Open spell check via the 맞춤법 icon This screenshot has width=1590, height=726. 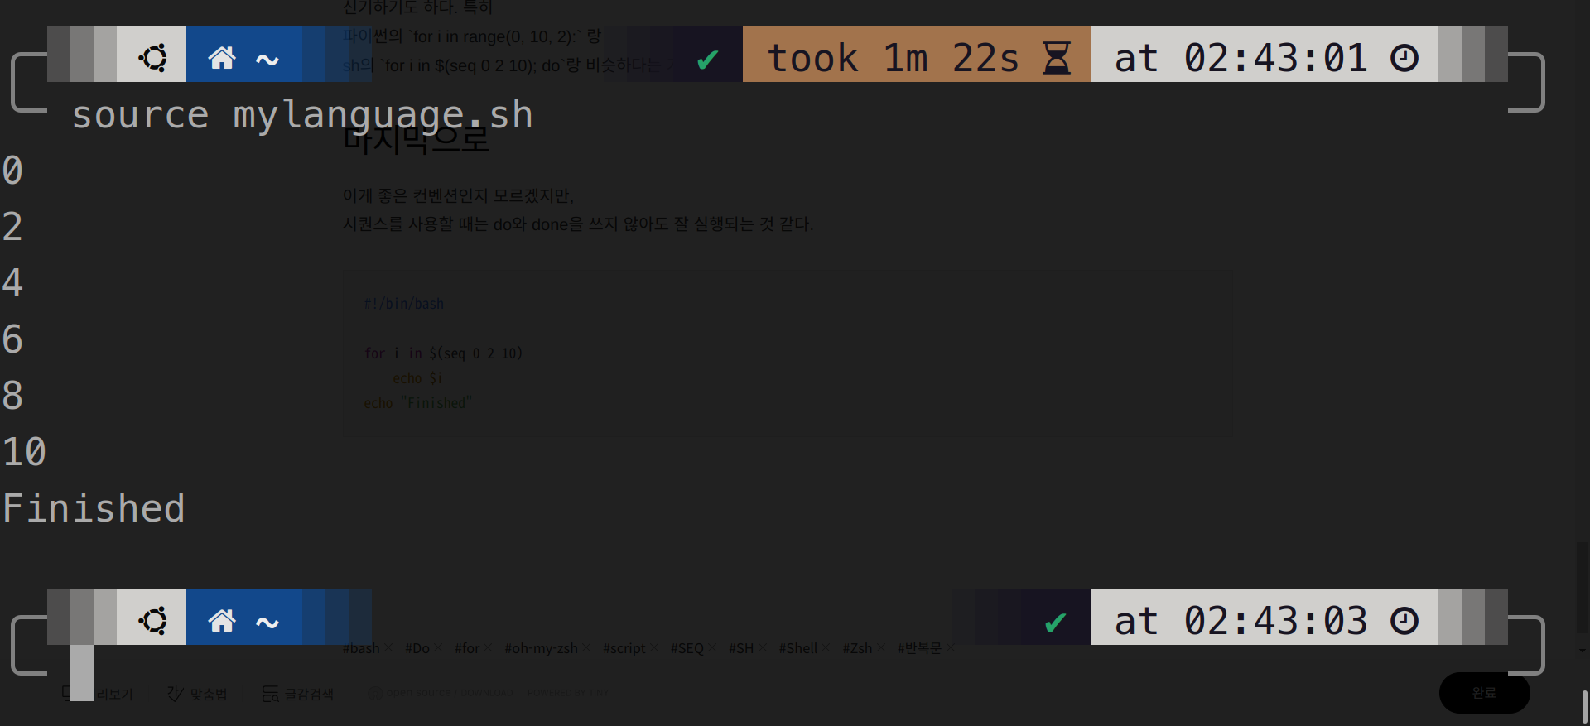pos(197,694)
